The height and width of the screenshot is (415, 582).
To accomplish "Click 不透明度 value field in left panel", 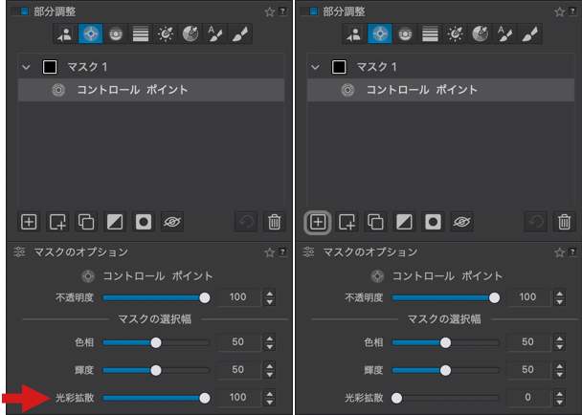I will (x=238, y=297).
